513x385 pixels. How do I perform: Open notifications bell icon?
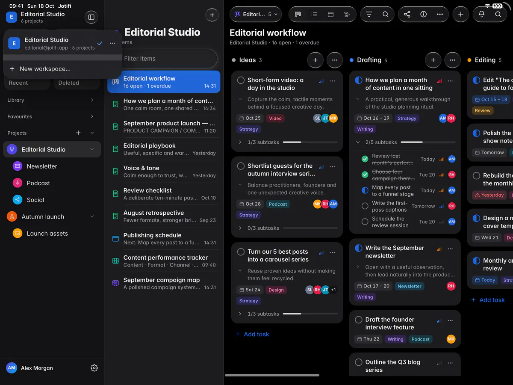481,14
